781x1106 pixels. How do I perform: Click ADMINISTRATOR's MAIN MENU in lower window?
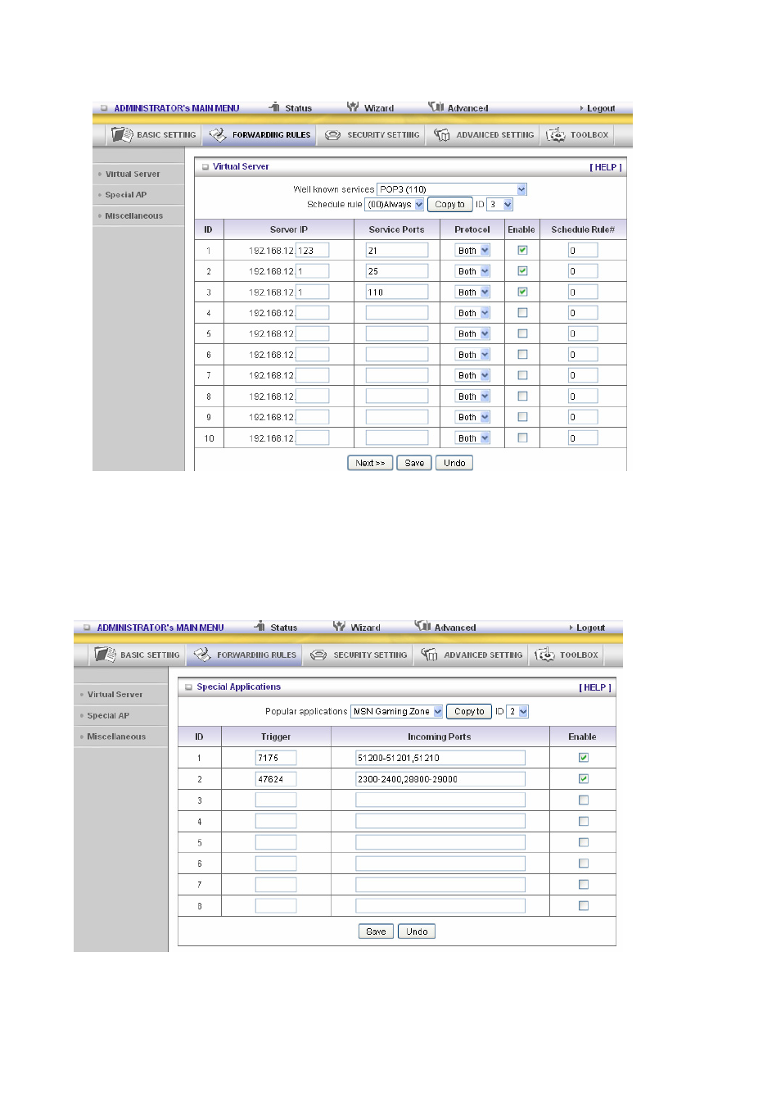[160, 628]
